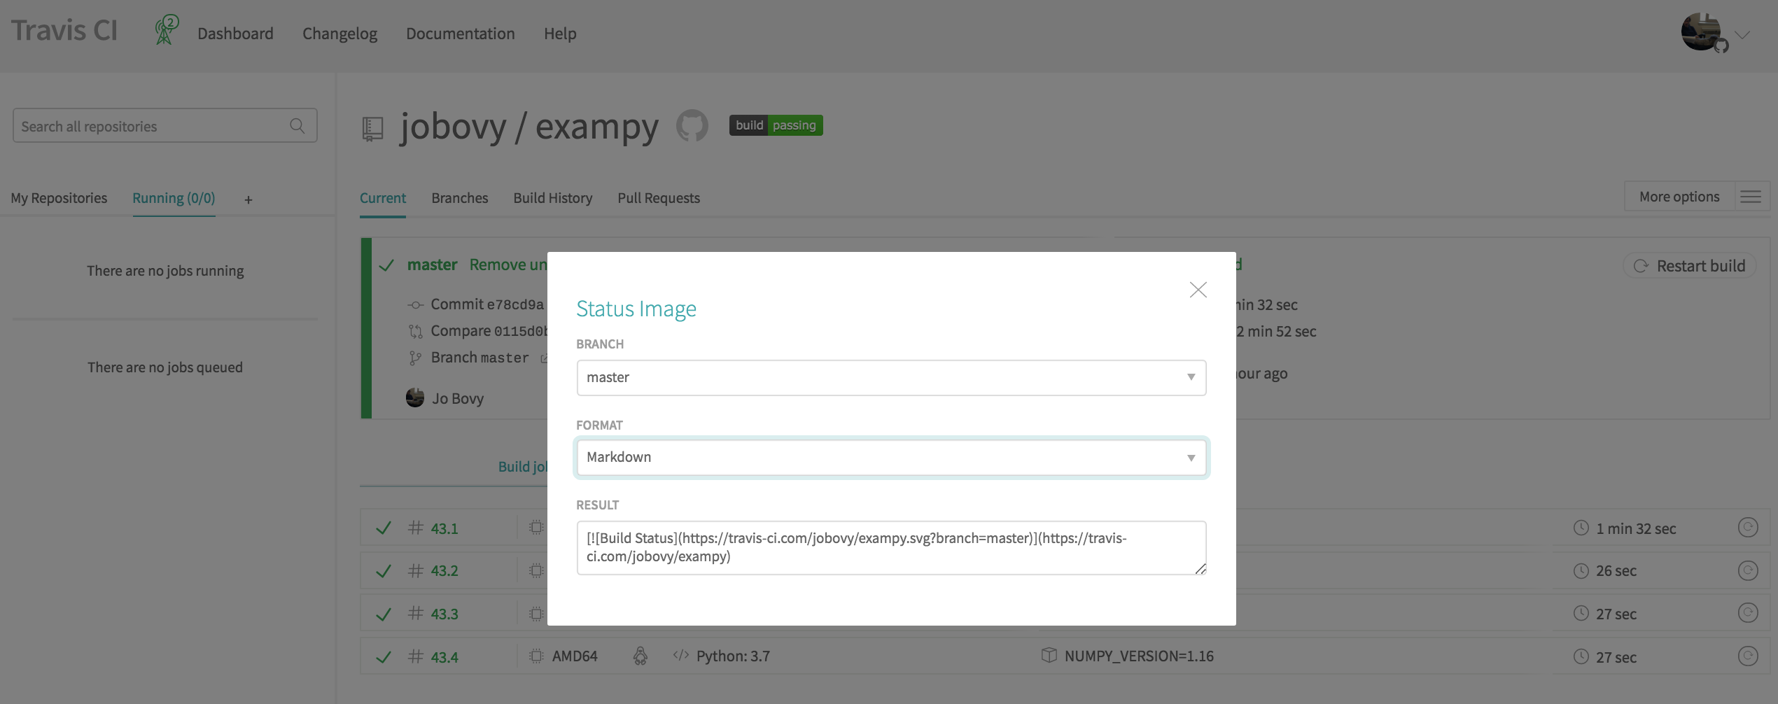Open the GitHub octocat icon

(692, 125)
